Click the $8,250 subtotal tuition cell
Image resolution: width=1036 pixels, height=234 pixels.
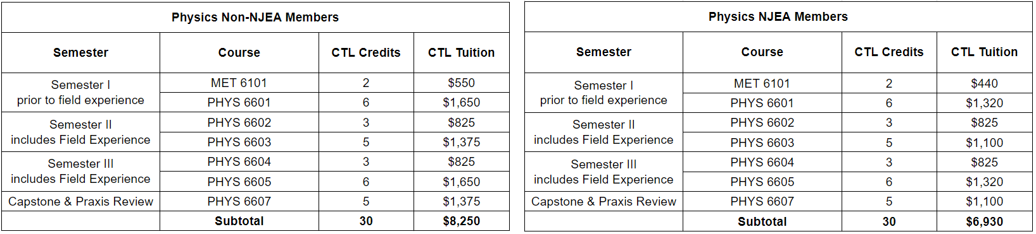[x=461, y=221]
